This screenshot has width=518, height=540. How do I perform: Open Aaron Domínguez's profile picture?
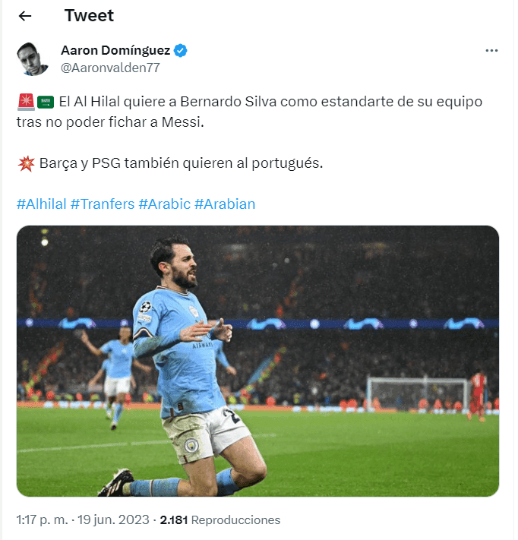[33, 59]
